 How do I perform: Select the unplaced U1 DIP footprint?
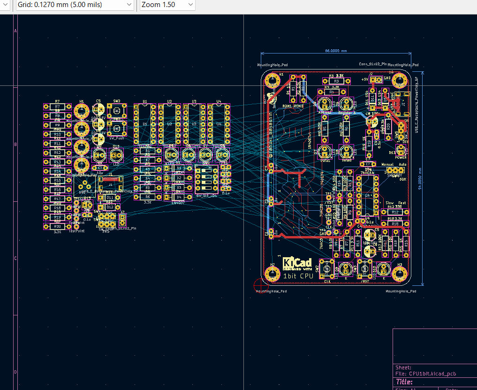point(145,124)
